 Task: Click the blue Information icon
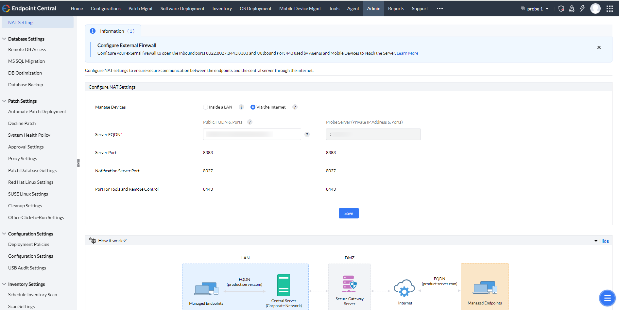(93, 31)
